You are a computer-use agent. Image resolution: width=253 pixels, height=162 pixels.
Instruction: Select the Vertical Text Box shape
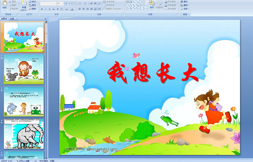130,2
